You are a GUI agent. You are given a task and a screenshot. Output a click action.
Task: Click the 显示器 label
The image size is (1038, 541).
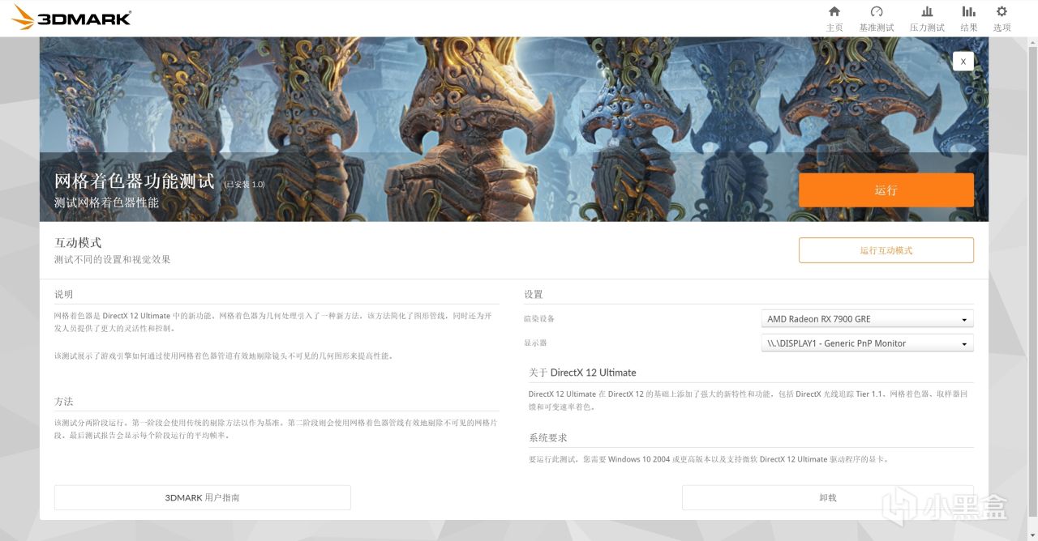point(535,343)
